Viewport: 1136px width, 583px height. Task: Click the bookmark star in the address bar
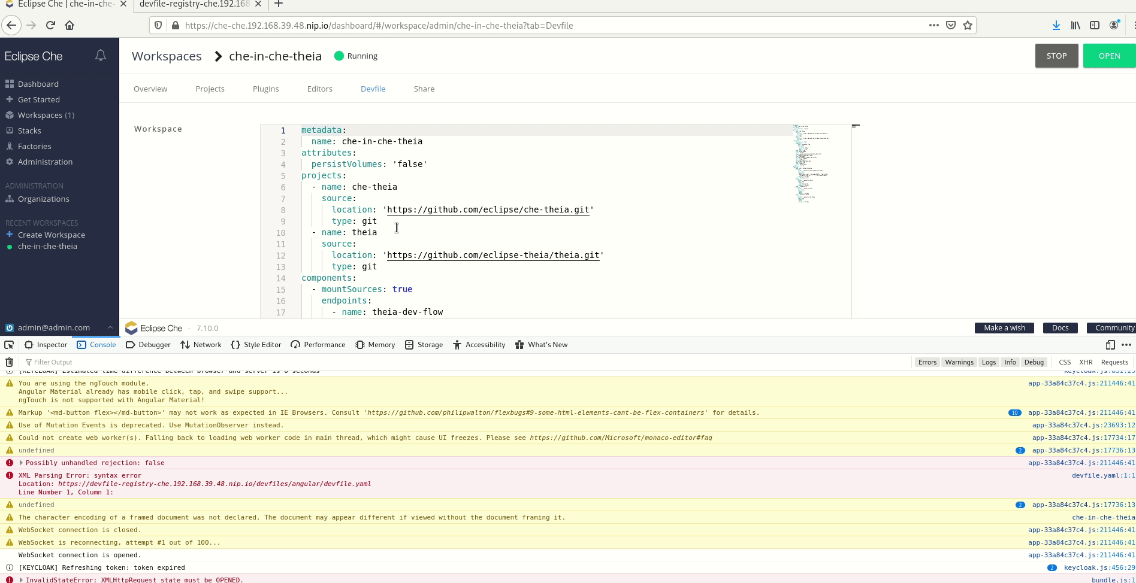point(967,25)
